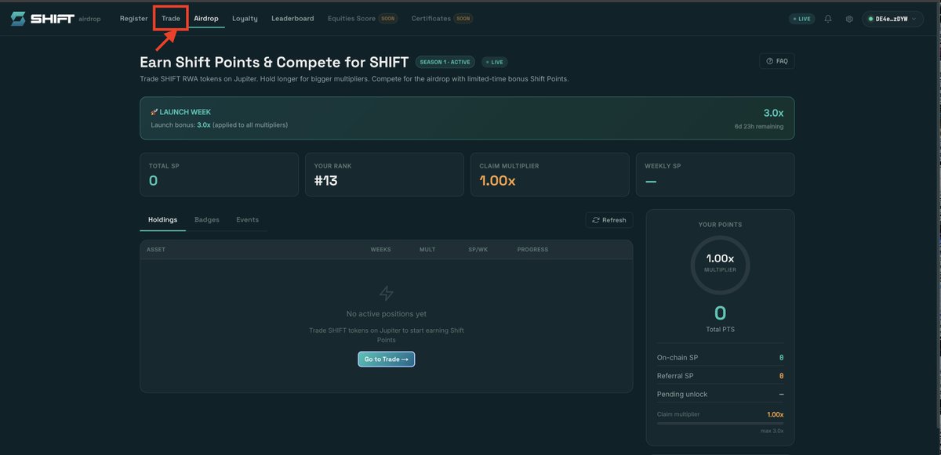Click the LIVE badge beside Season 1
Screen dimensions: 941x455
(495, 62)
